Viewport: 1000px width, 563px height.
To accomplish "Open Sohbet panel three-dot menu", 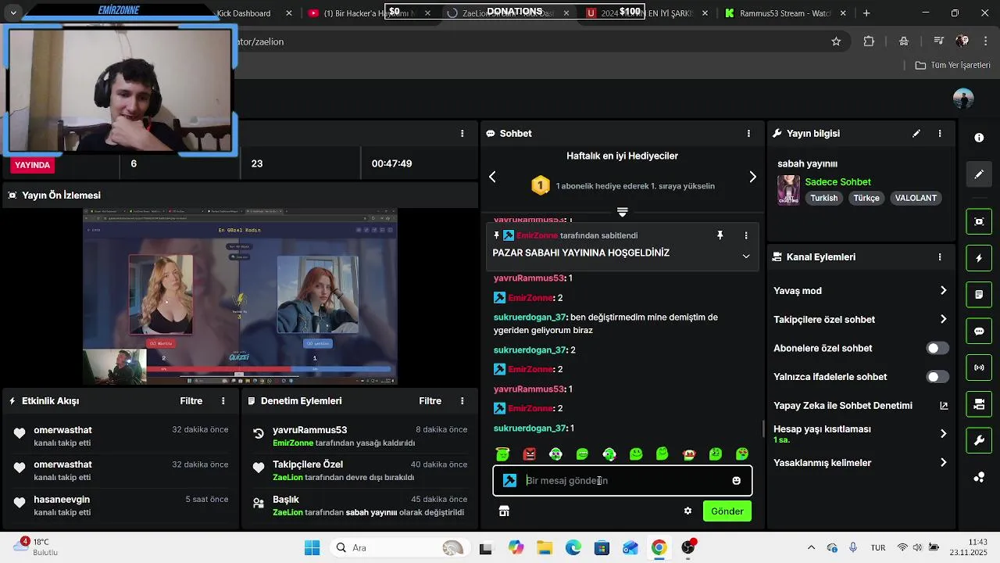I will coord(748,134).
